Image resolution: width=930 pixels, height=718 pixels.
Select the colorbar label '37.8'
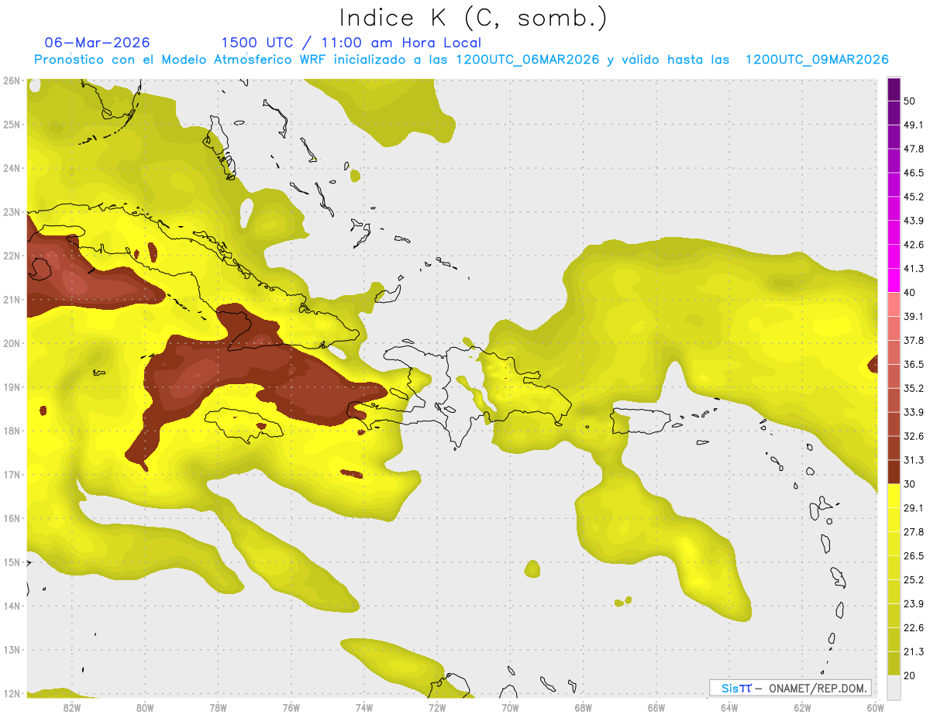[914, 341]
